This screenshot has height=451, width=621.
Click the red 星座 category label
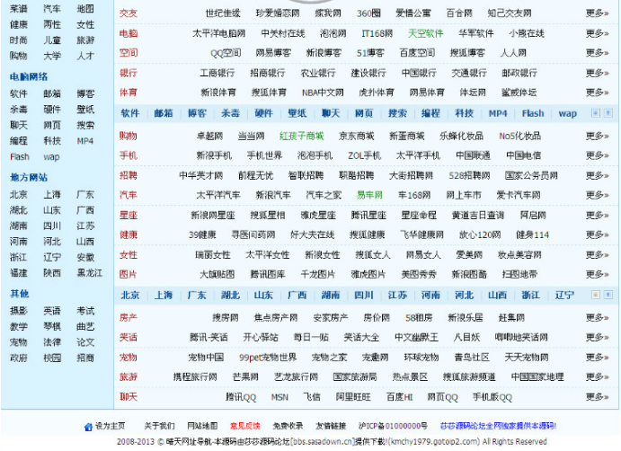[x=129, y=215]
